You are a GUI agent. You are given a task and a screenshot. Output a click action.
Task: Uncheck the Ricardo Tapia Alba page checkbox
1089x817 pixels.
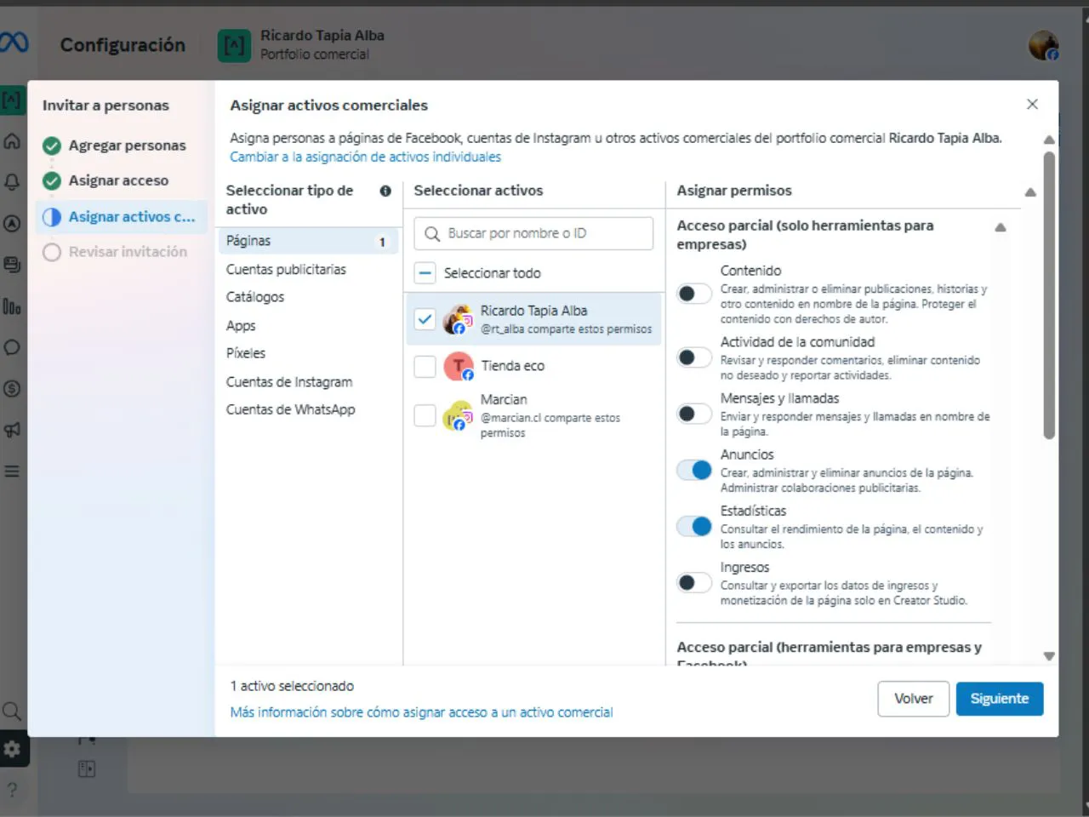(425, 319)
